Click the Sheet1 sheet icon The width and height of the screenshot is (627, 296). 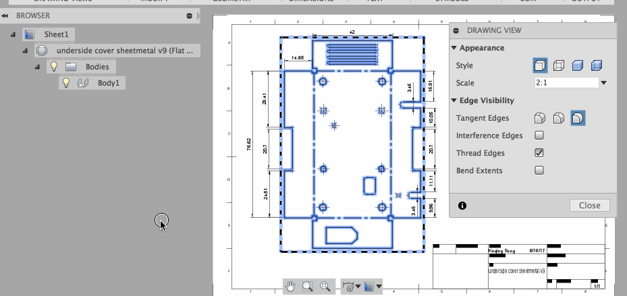29,34
